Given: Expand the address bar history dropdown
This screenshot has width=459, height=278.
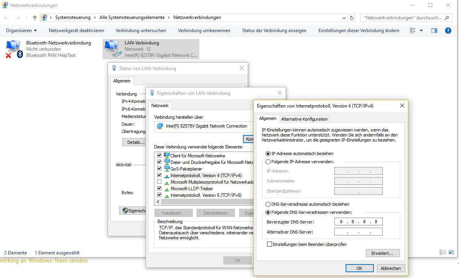Looking at the screenshot, I should click(344, 18).
